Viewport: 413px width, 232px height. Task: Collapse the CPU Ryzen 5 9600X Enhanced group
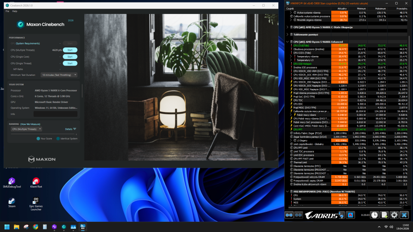(287, 42)
